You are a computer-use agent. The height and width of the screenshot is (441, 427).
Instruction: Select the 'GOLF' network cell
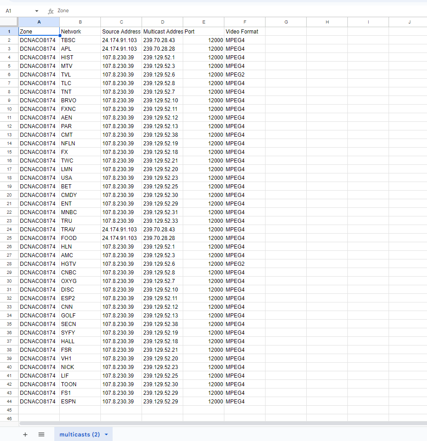pyautogui.click(x=80, y=316)
